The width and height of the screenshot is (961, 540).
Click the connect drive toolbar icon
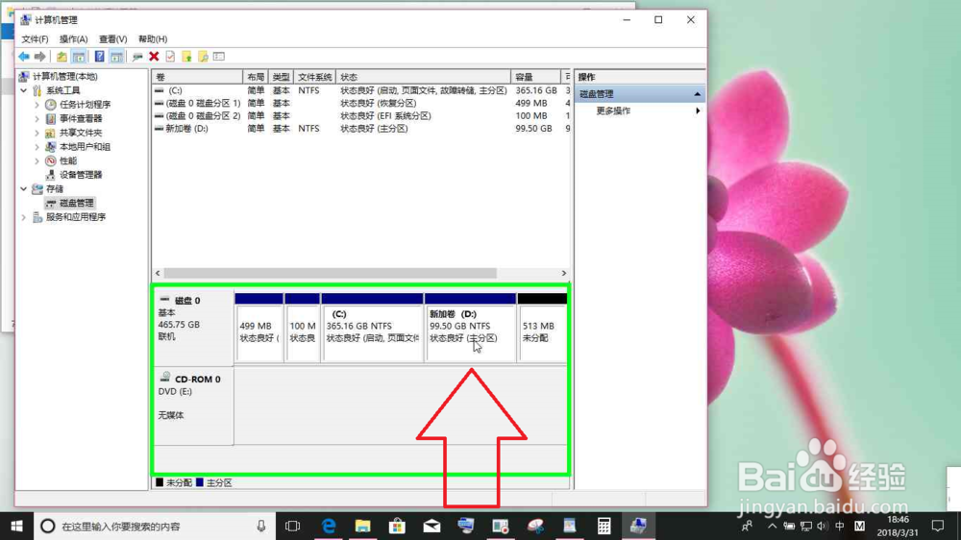click(x=137, y=57)
